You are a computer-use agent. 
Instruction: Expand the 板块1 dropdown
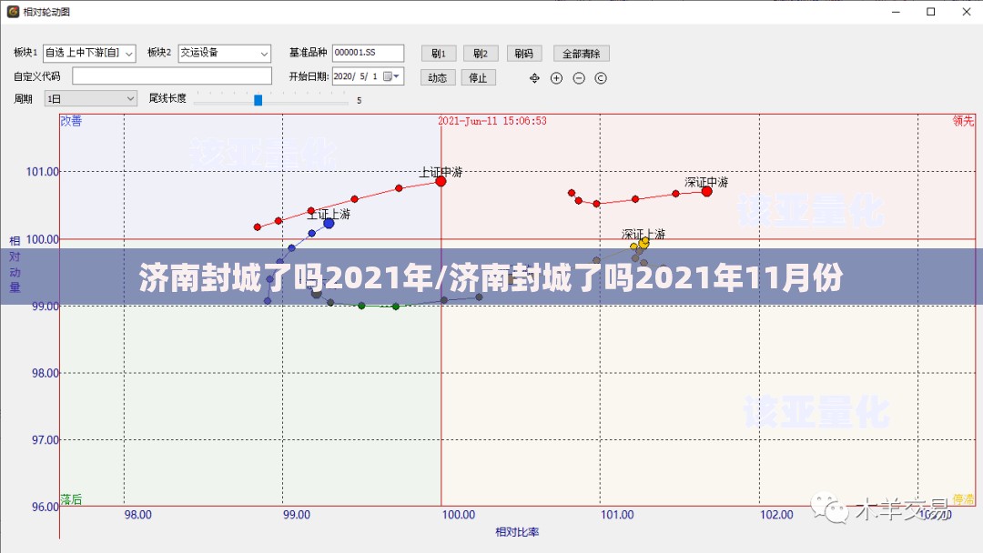point(127,54)
